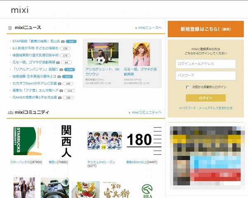Open 結婚指輪 左手薬指の意味とは headline

coord(34,76)
